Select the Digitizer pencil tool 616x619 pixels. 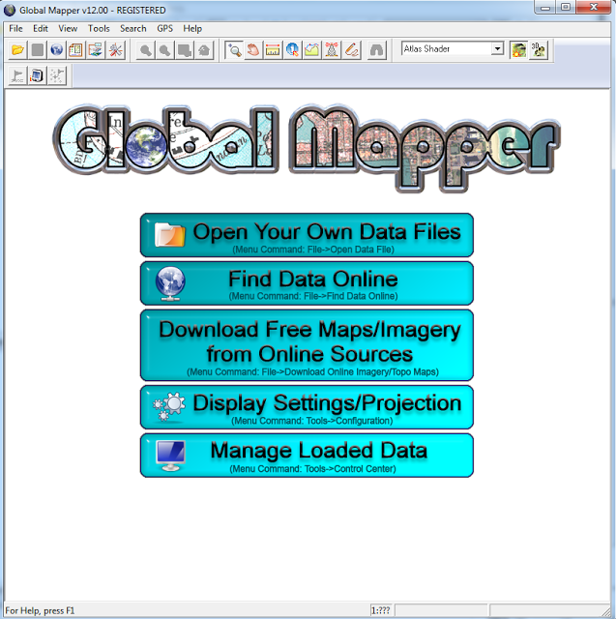pyautogui.click(x=351, y=50)
